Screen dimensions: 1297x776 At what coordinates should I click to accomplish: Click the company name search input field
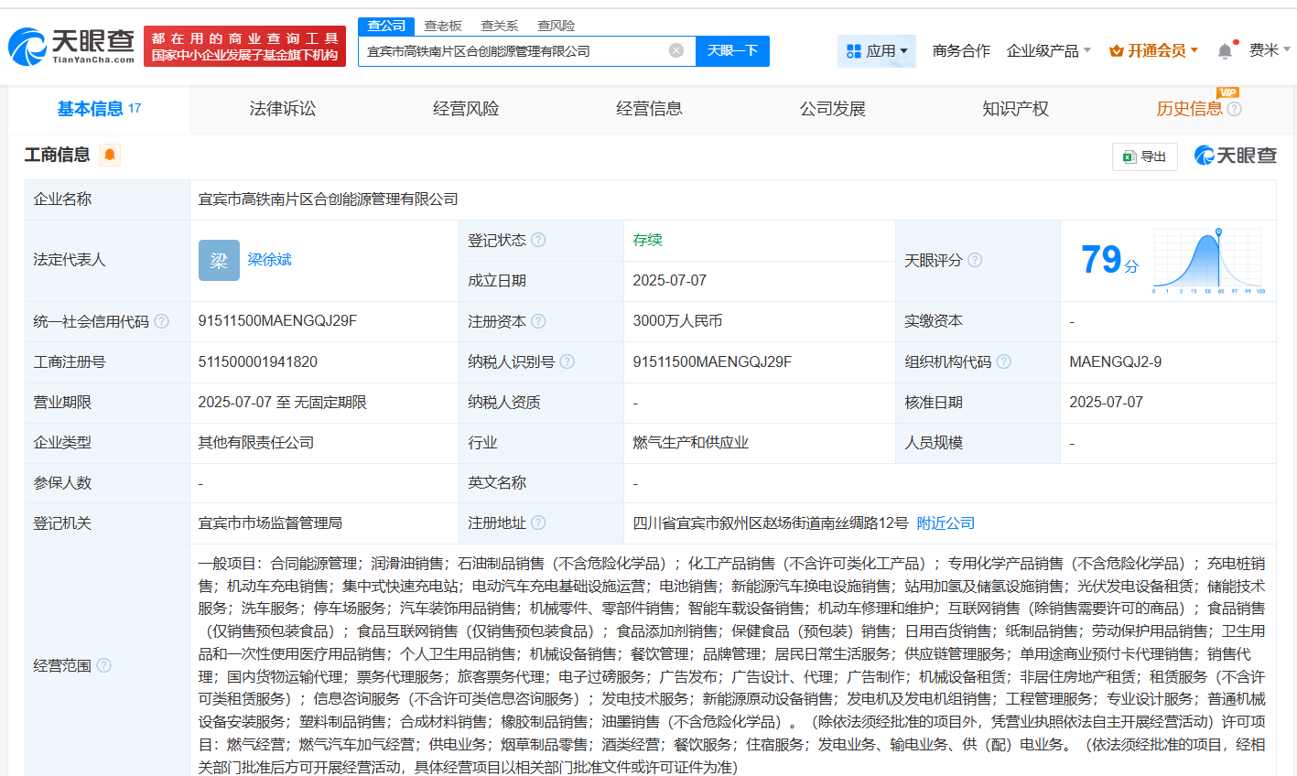tap(513, 51)
